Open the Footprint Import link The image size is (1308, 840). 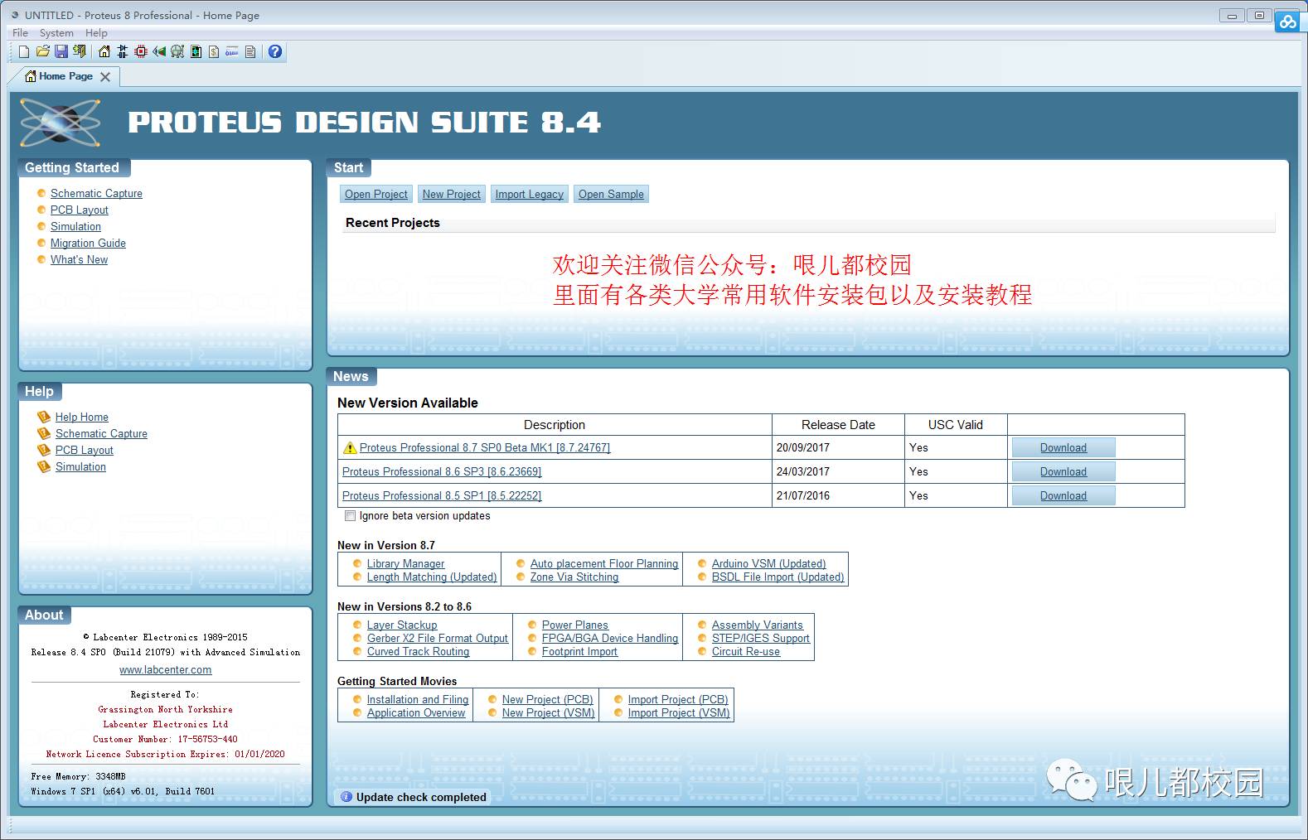click(579, 651)
